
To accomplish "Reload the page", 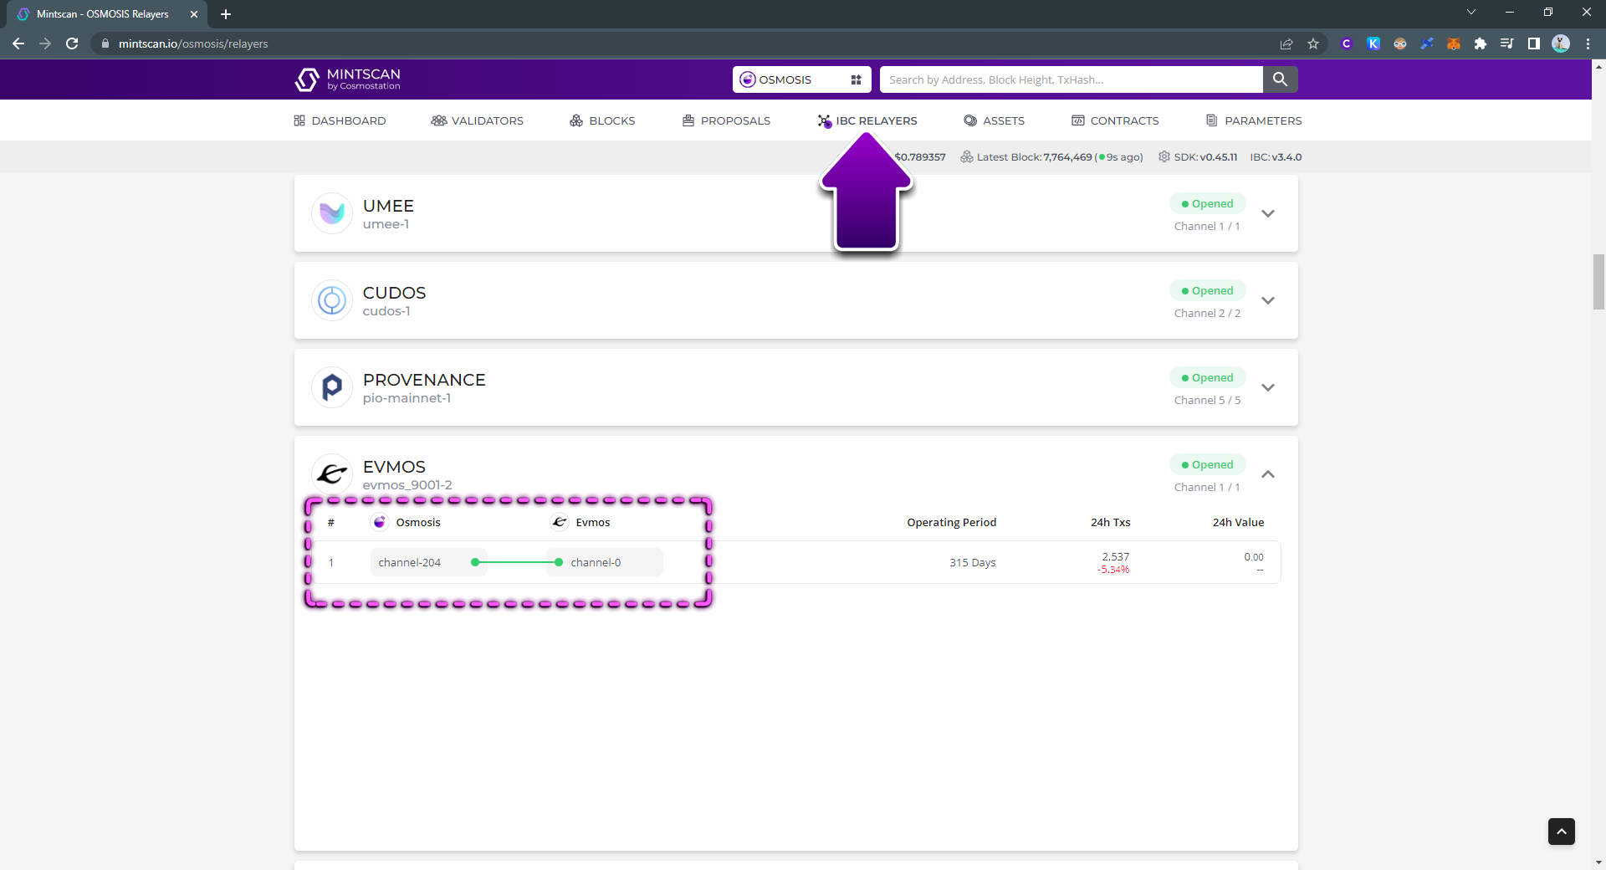I will 72,43.
